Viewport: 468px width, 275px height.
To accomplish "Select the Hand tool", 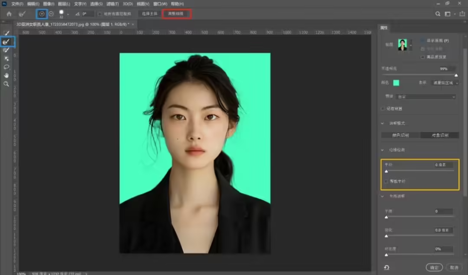I will click(6, 75).
